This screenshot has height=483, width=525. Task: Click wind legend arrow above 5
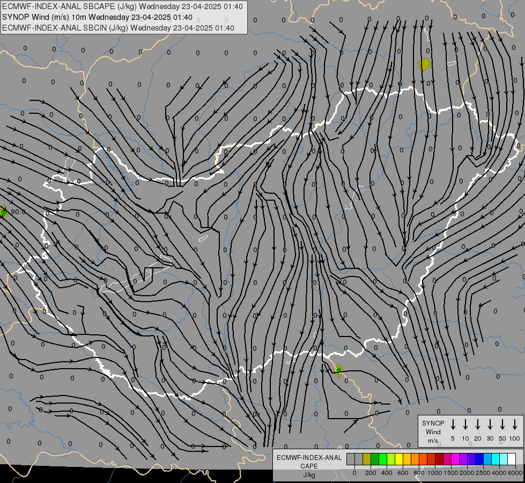[453, 425]
